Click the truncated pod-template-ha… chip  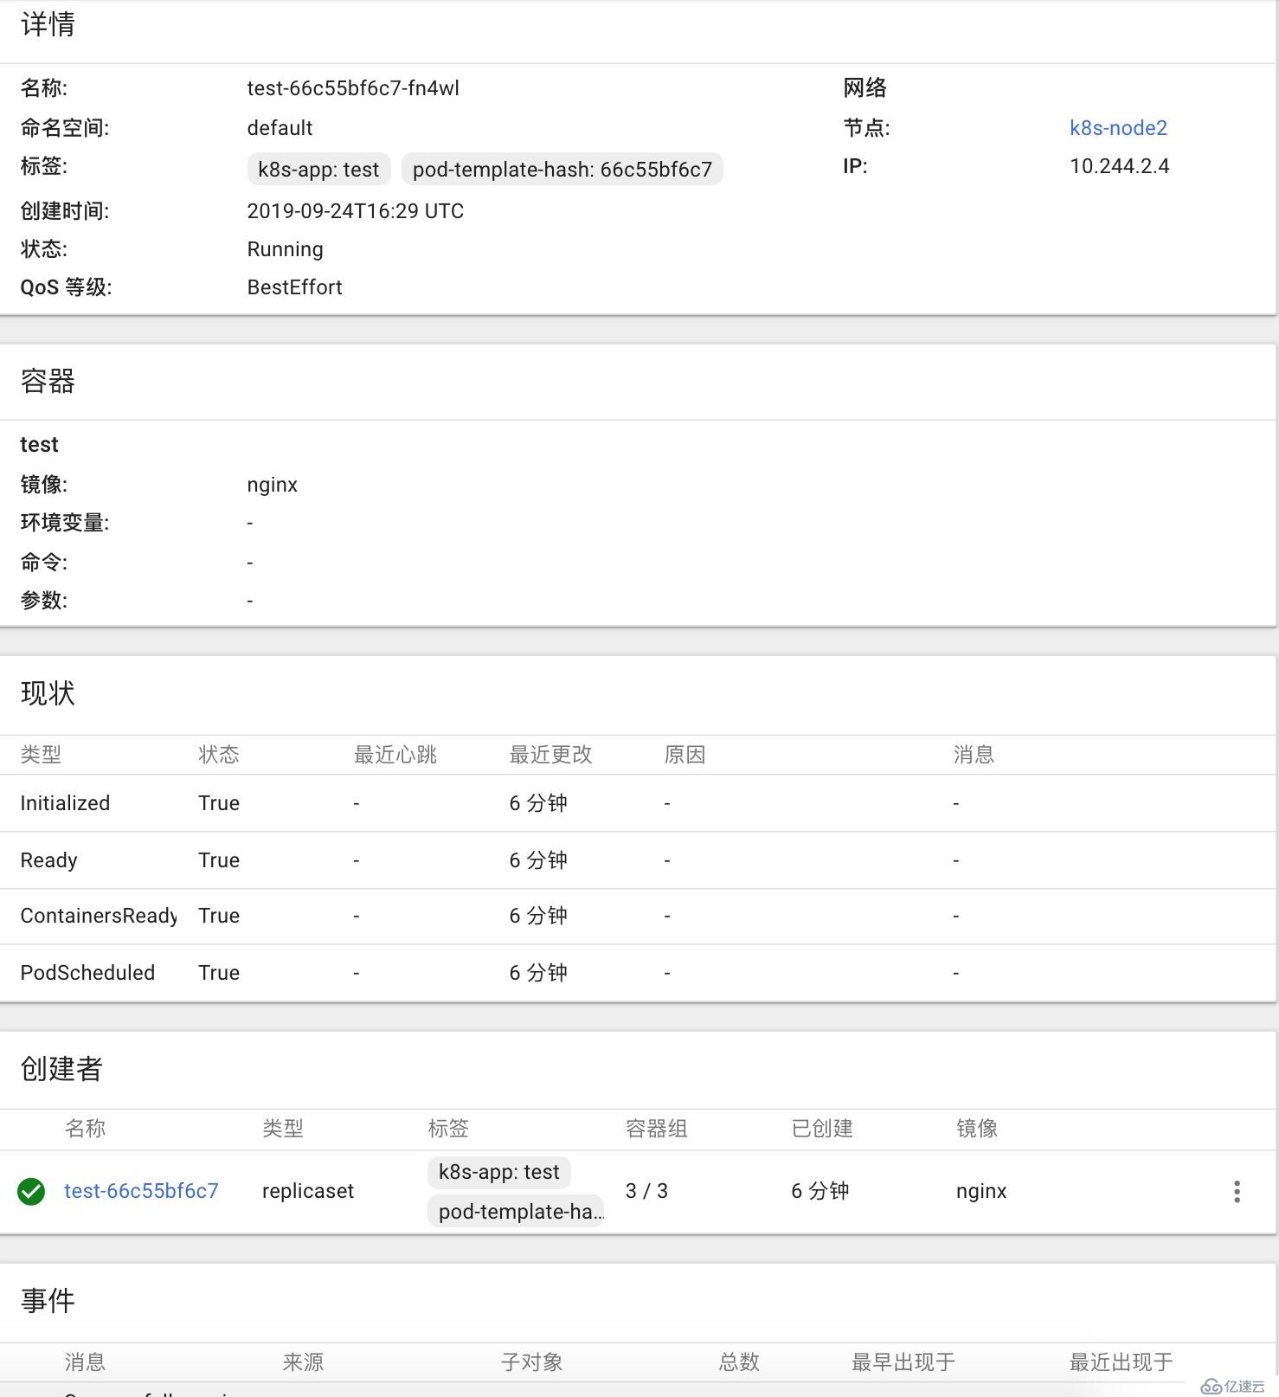(x=517, y=1212)
